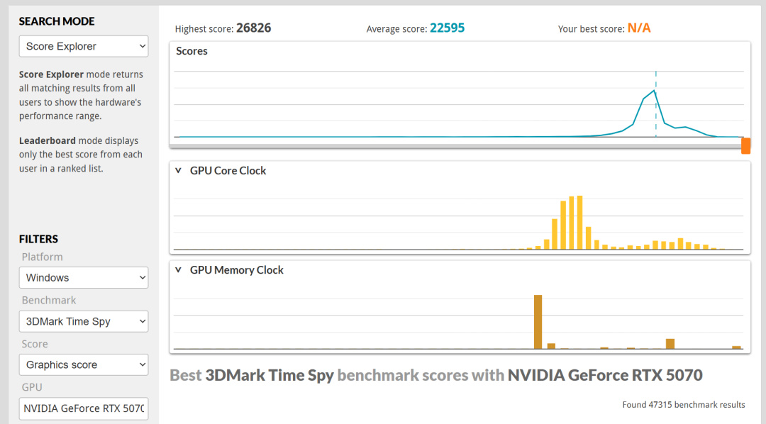Click the Average score value 22595

pyautogui.click(x=447, y=28)
